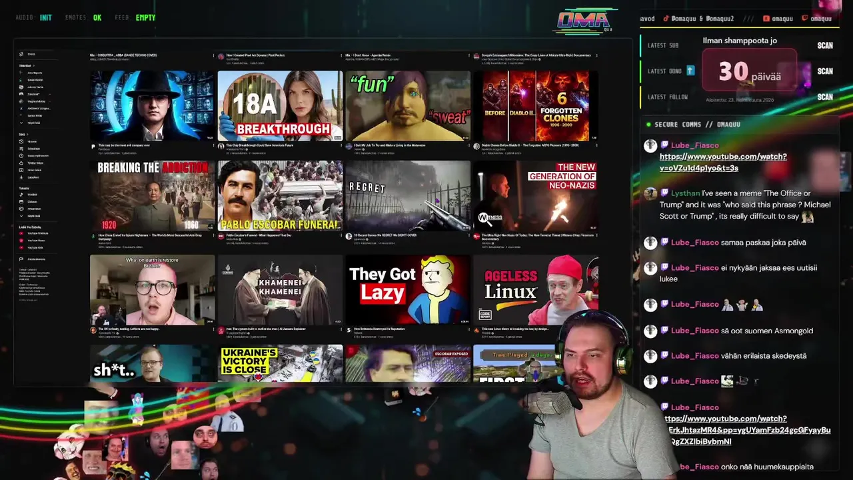Click the Lysthan username in chat
The width and height of the screenshot is (853, 480).
(685, 193)
